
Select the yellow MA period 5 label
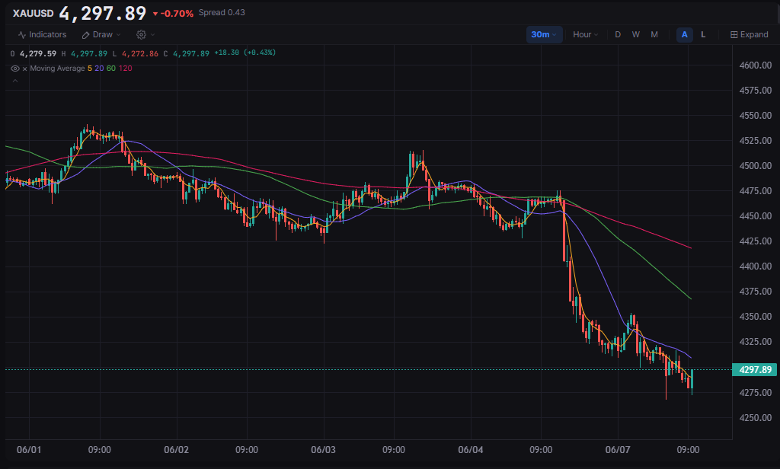pos(90,68)
